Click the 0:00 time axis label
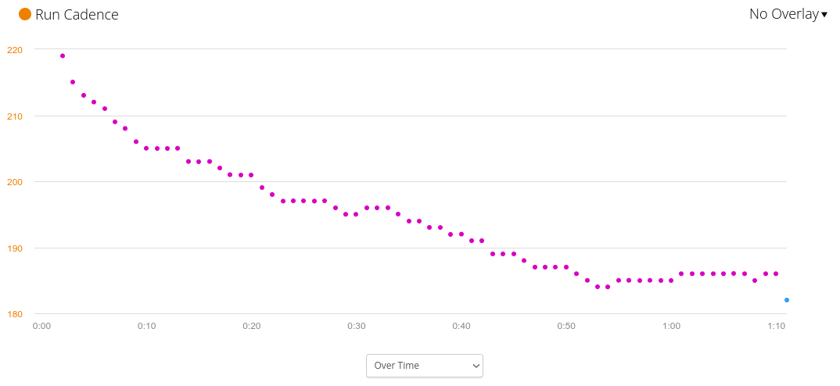Image resolution: width=840 pixels, height=386 pixels. pos(41,326)
